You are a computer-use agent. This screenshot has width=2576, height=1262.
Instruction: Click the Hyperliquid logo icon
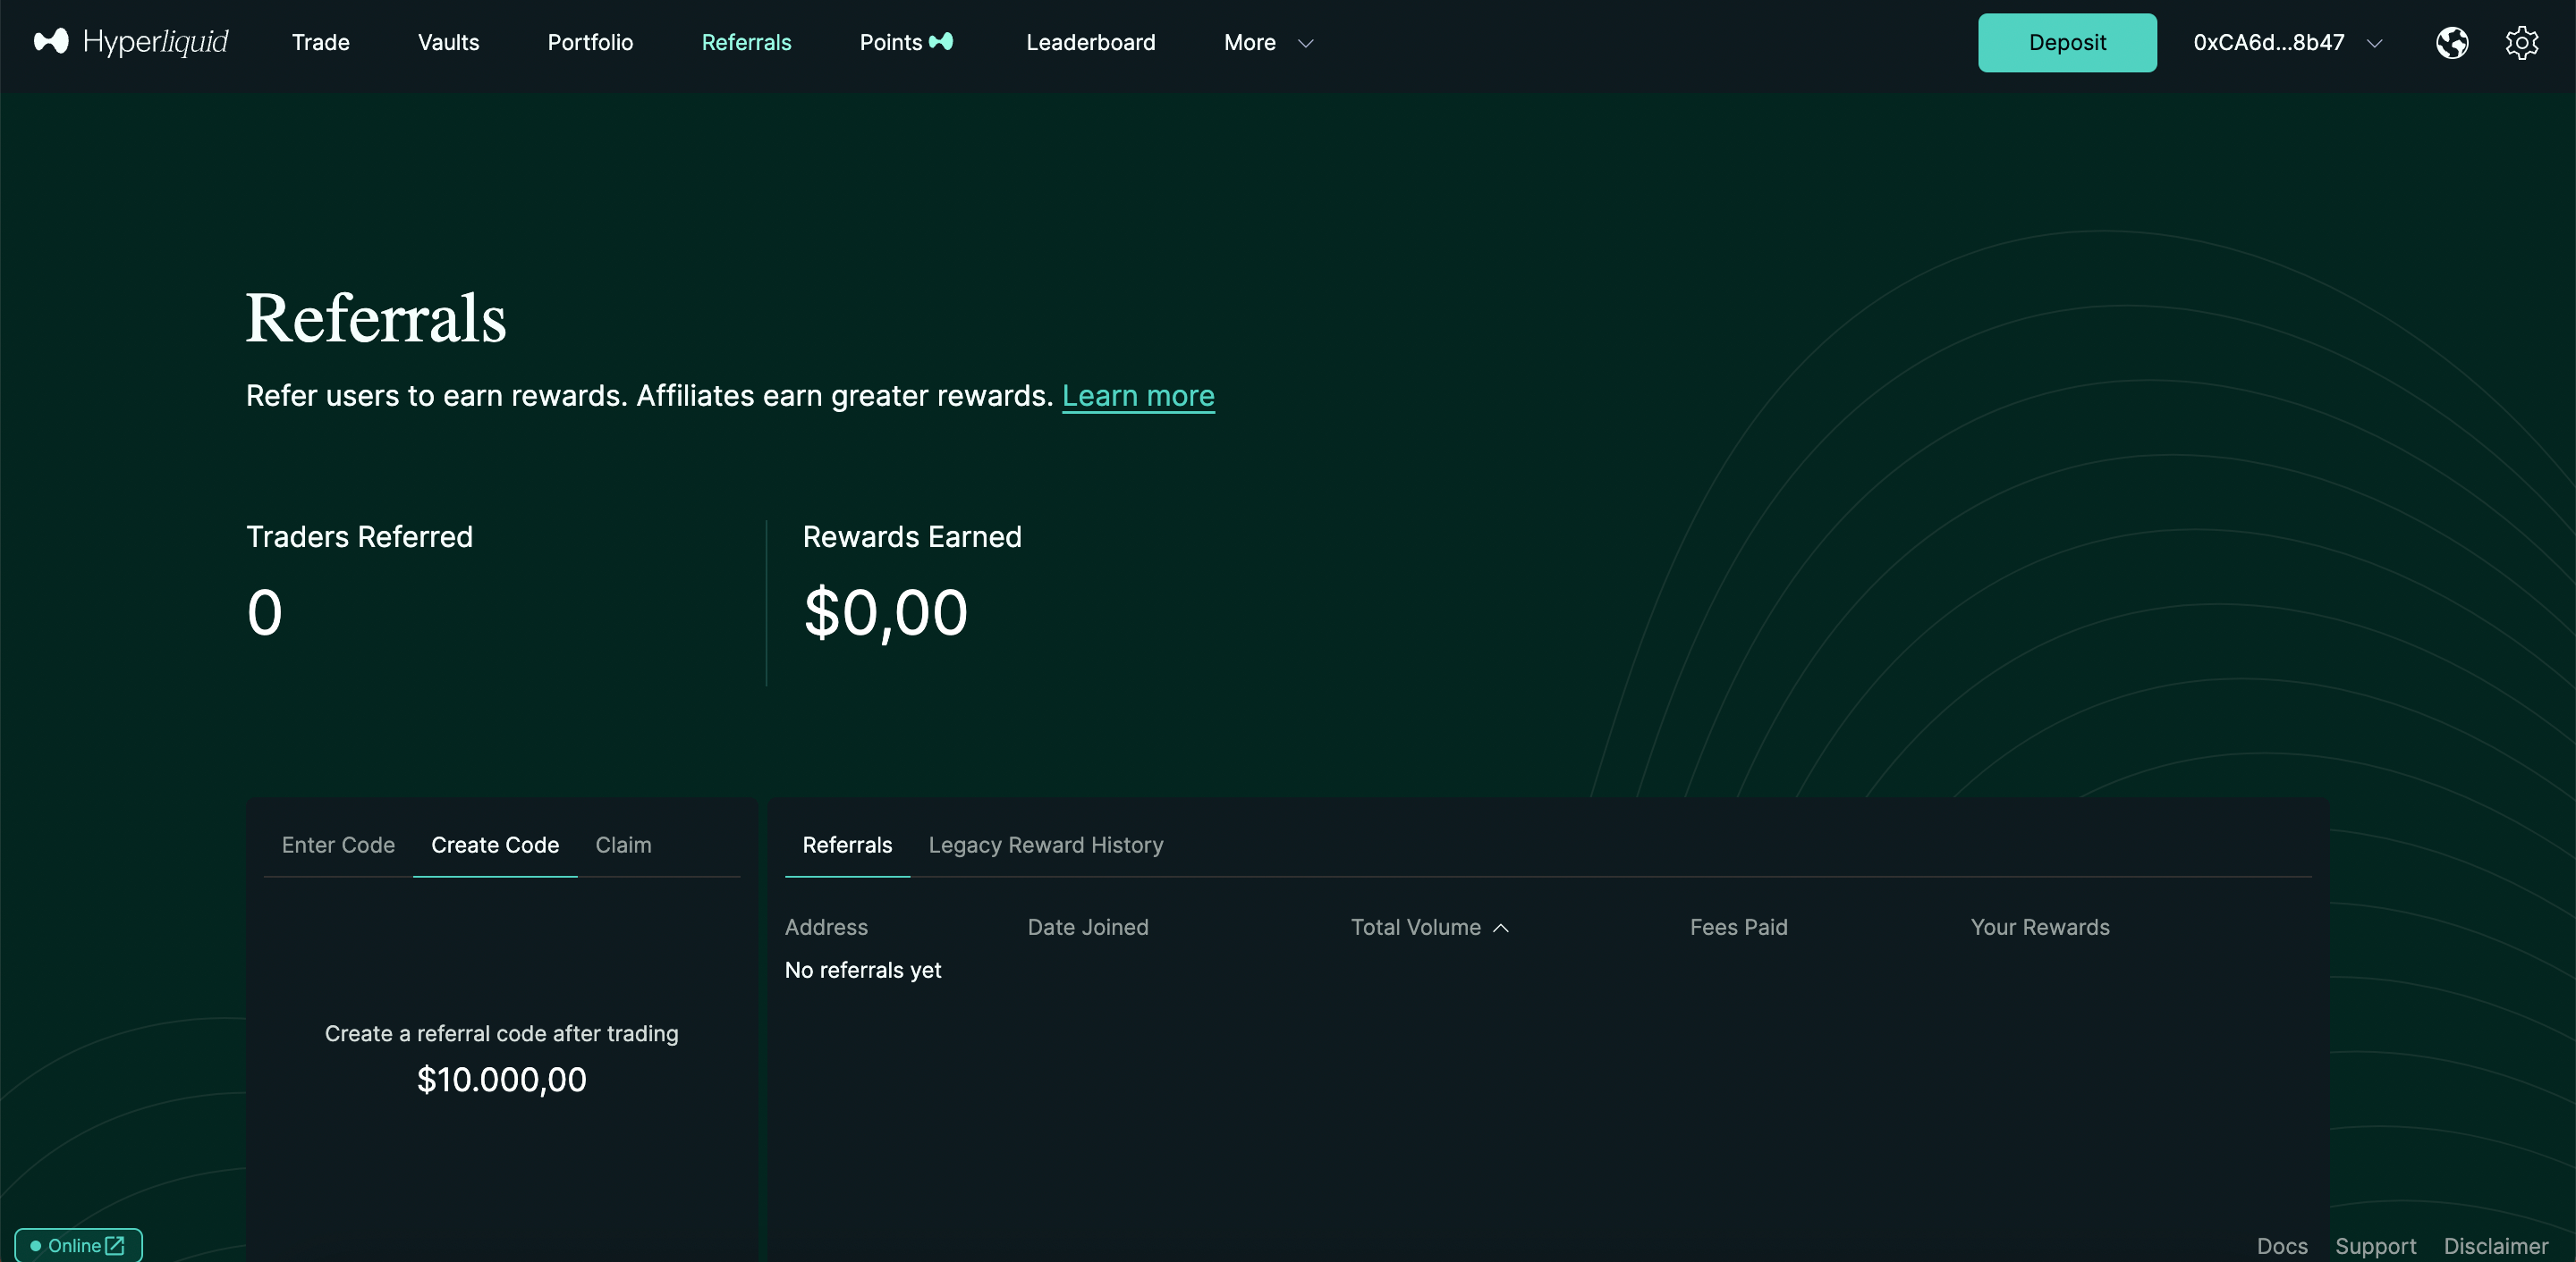(51, 41)
